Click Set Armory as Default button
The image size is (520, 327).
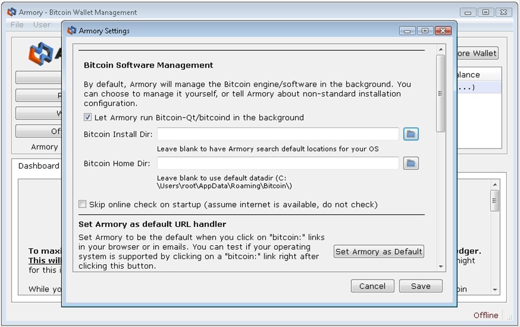click(379, 251)
